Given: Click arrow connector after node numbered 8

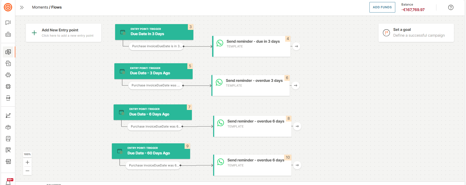Looking at the screenshot, I should tap(297, 126).
